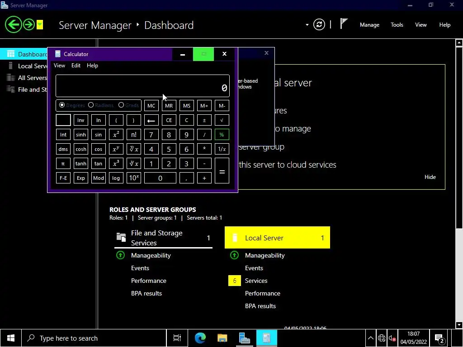
Task: Click the equals key in Calculator
Action: coord(222,170)
